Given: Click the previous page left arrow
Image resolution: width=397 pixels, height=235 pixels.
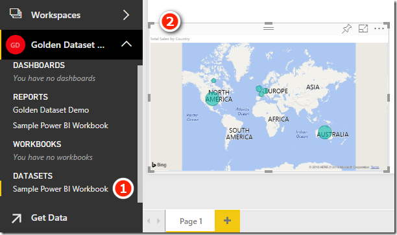Looking at the screenshot, I should point(149,221).
